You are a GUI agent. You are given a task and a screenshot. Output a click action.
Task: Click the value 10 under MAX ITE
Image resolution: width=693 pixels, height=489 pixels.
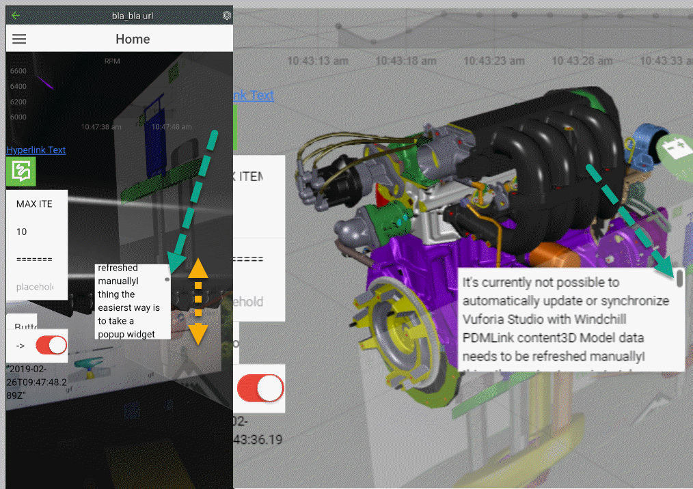click(22, 232)
